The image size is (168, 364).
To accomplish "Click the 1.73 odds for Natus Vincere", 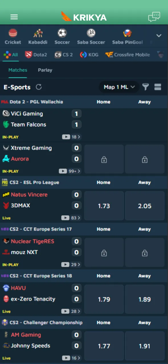I will (104, 206).
